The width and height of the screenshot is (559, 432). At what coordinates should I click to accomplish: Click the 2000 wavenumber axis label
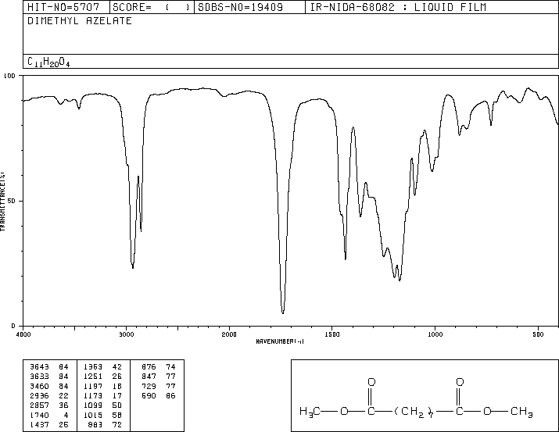click(229, 334)
